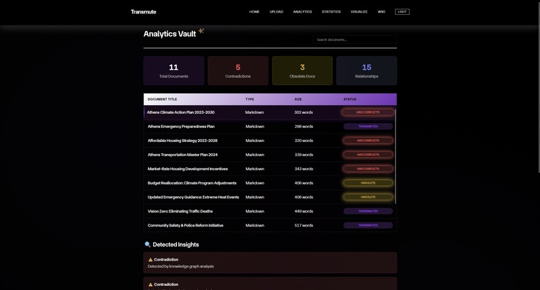Click Transmuted badge for Vision Zero
This screenshot has height=290, width=540.
368,211
